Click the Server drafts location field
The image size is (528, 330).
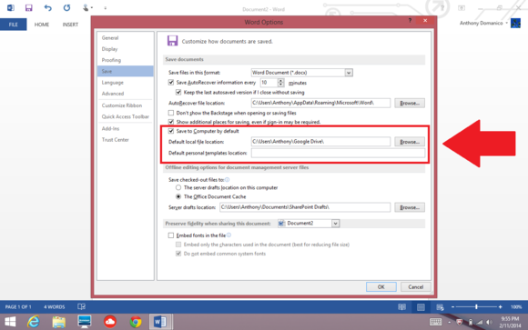(x=305, y=207)
